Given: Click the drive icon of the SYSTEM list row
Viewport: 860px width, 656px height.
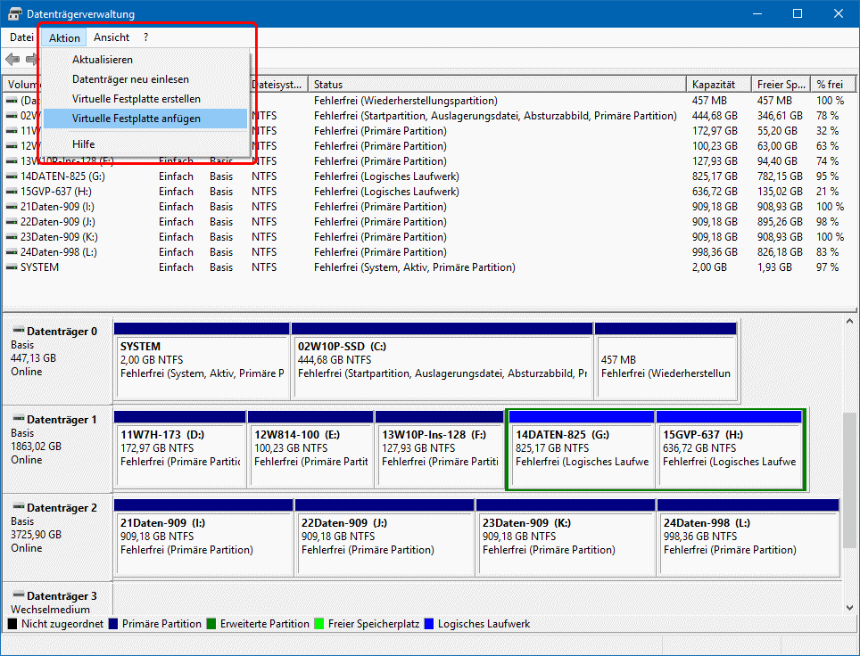Looking at the screenshot, I should [12, 267].
